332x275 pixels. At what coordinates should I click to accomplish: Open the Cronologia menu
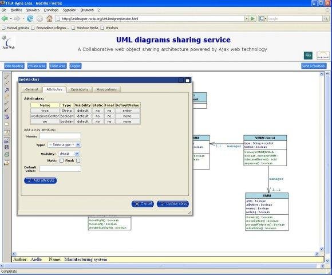pyautogui.click(x=51, y=10)
